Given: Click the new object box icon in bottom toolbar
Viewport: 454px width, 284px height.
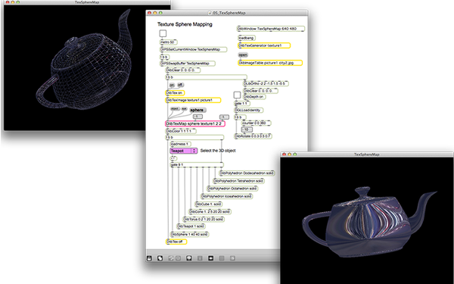Looking at the screenshot, I should pyautogui.click(x=179, y=258).
